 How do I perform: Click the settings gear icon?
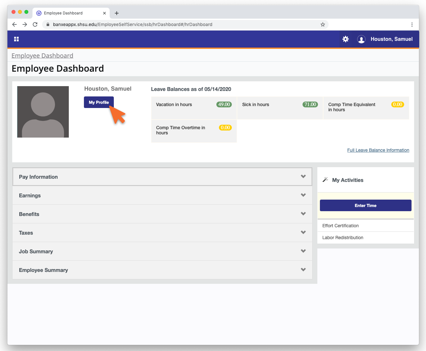pos(346,39)
